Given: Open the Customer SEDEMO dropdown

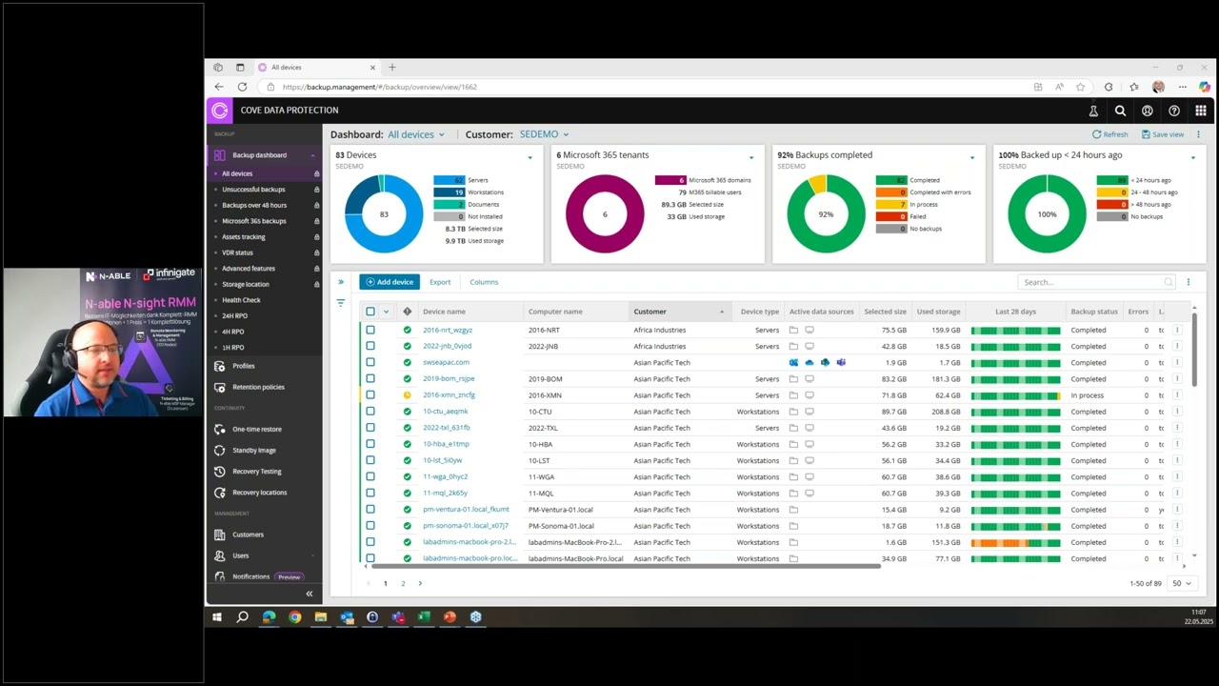Looking at the screenshot, I should coord(544,134).
